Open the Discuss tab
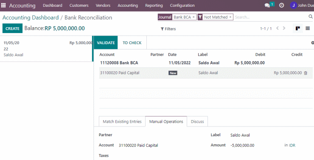The width and height of the screenshot is (314, 160). pos(197,121)
